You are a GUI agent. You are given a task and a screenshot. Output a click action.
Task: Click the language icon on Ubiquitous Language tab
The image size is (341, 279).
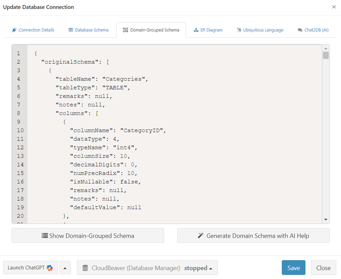tap(239, 30)
